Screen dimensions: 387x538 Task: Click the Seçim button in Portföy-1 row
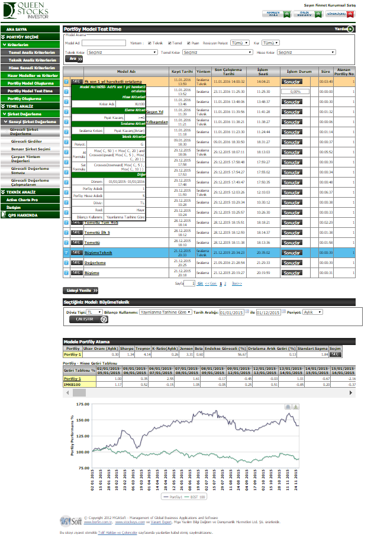pos(335,355)
